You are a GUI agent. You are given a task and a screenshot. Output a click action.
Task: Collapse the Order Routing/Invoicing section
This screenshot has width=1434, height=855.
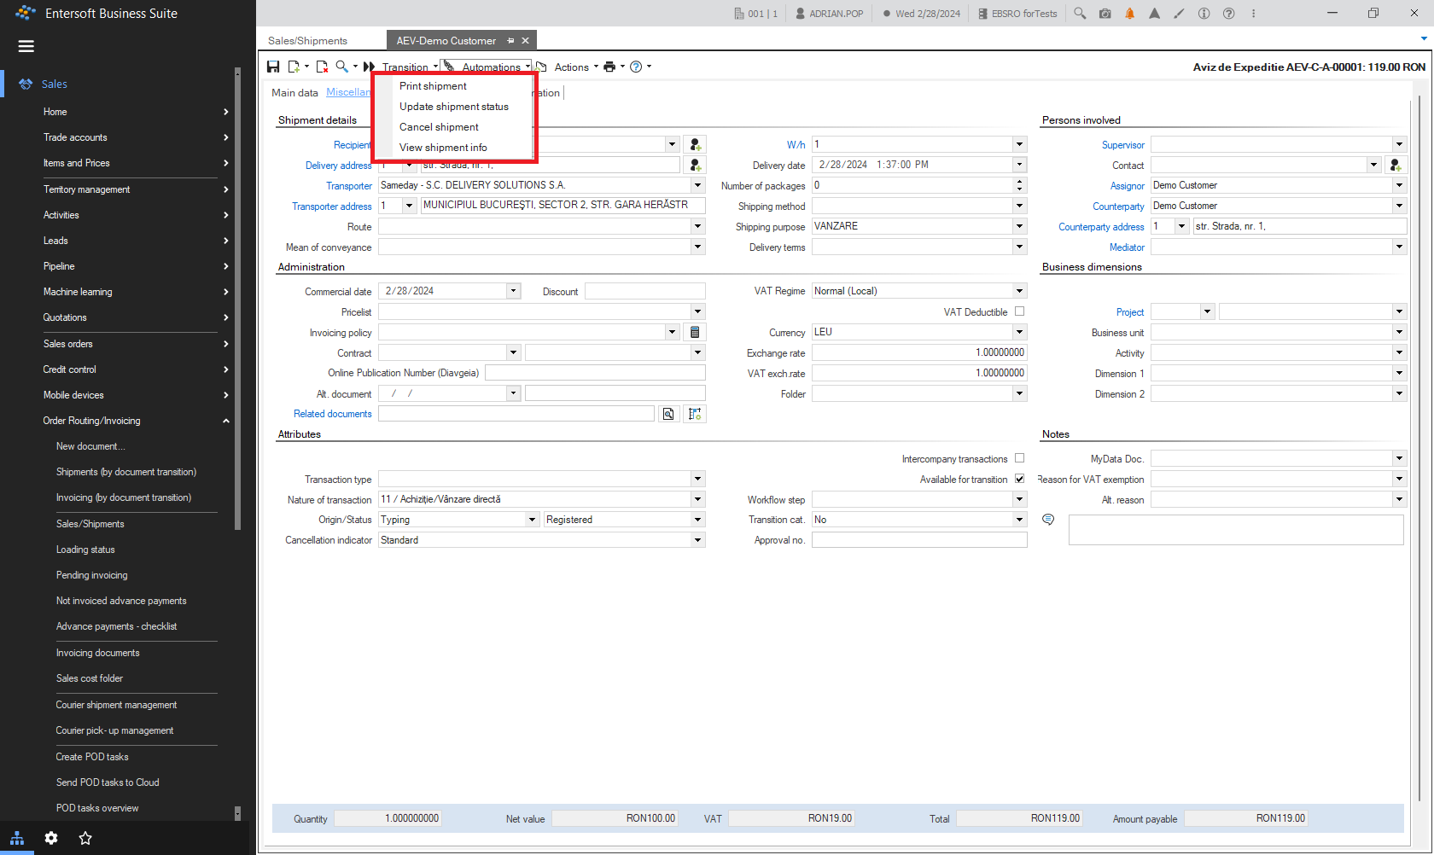pyautogui.click(x=225, y=421)
